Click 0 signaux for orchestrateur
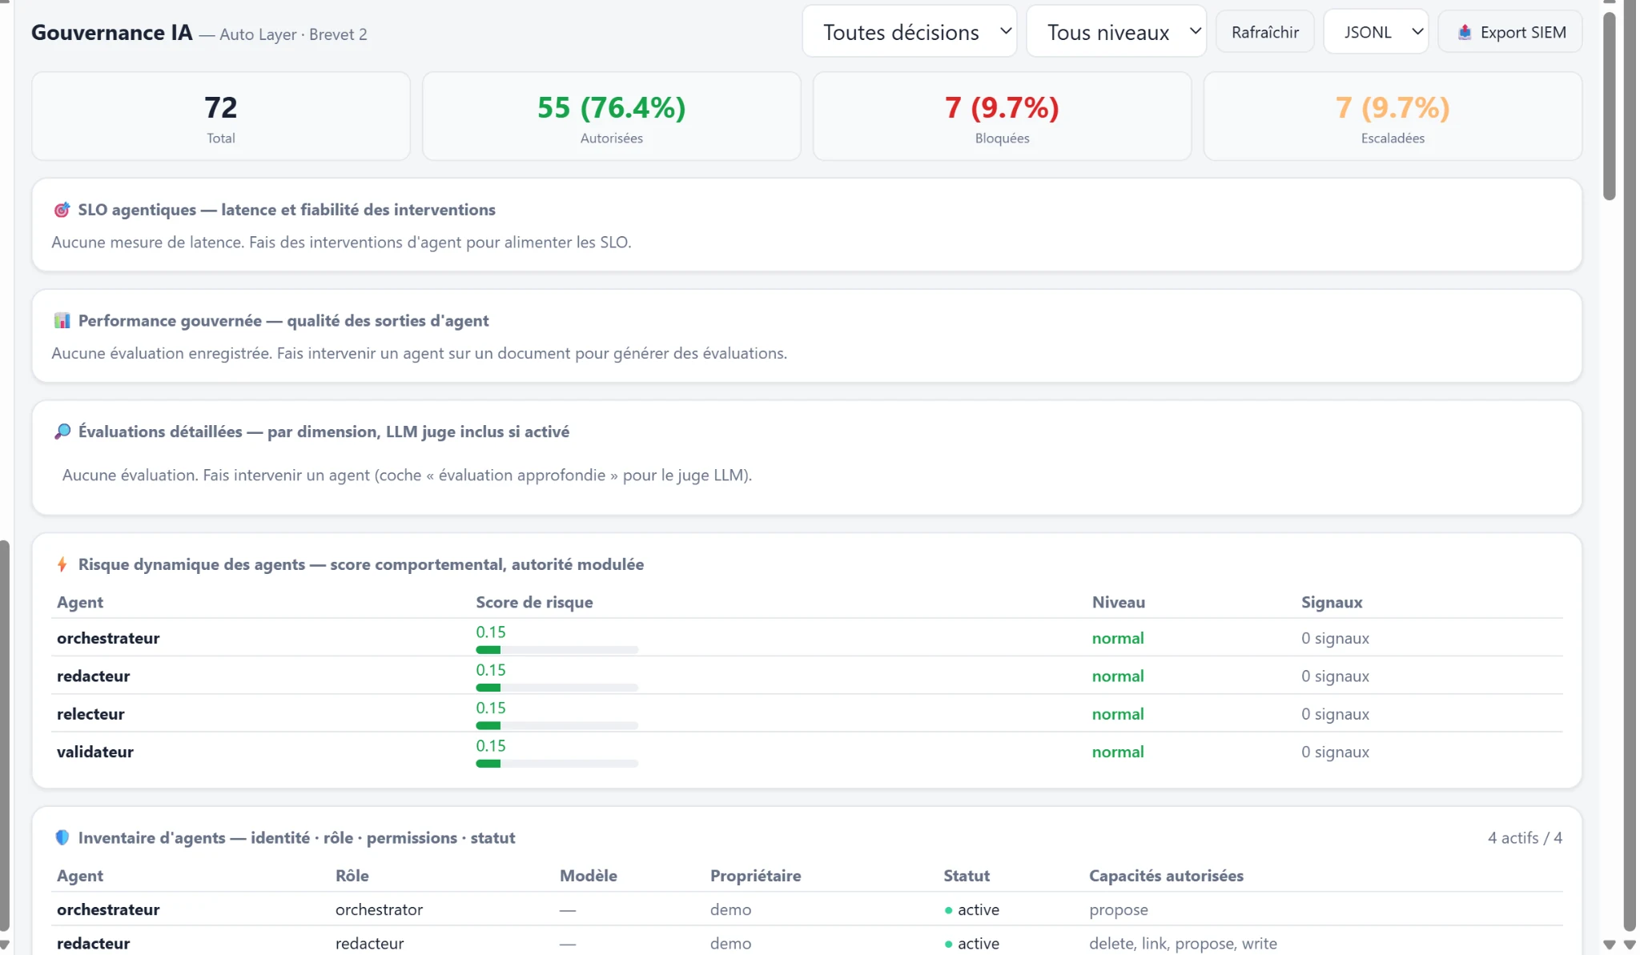Screen dimensions: 1640x955 (x=1335, y=639)
